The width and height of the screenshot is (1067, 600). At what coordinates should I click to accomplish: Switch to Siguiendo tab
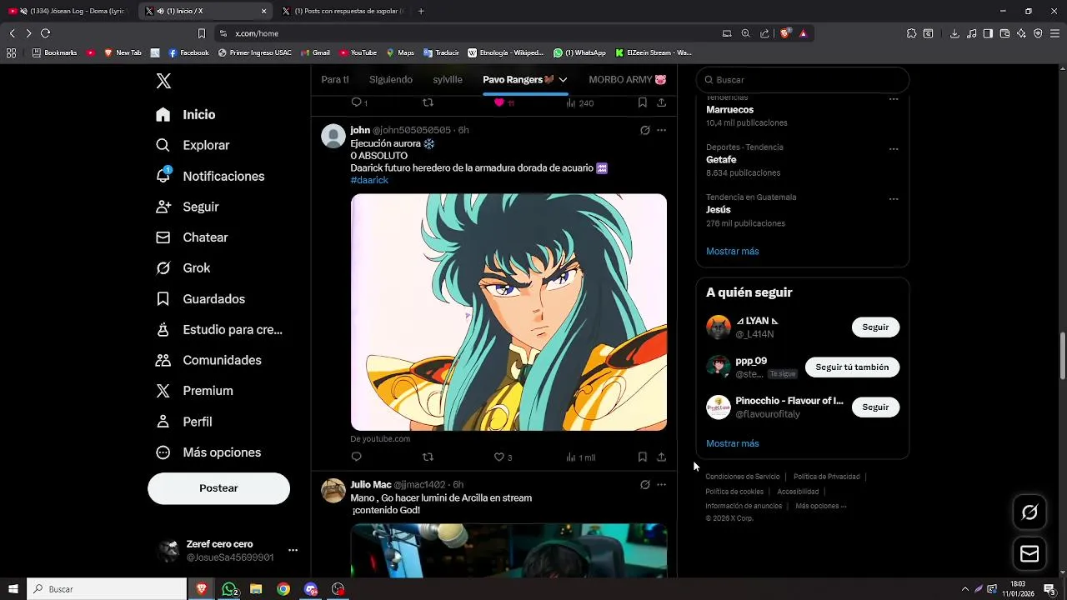point(391,79)
